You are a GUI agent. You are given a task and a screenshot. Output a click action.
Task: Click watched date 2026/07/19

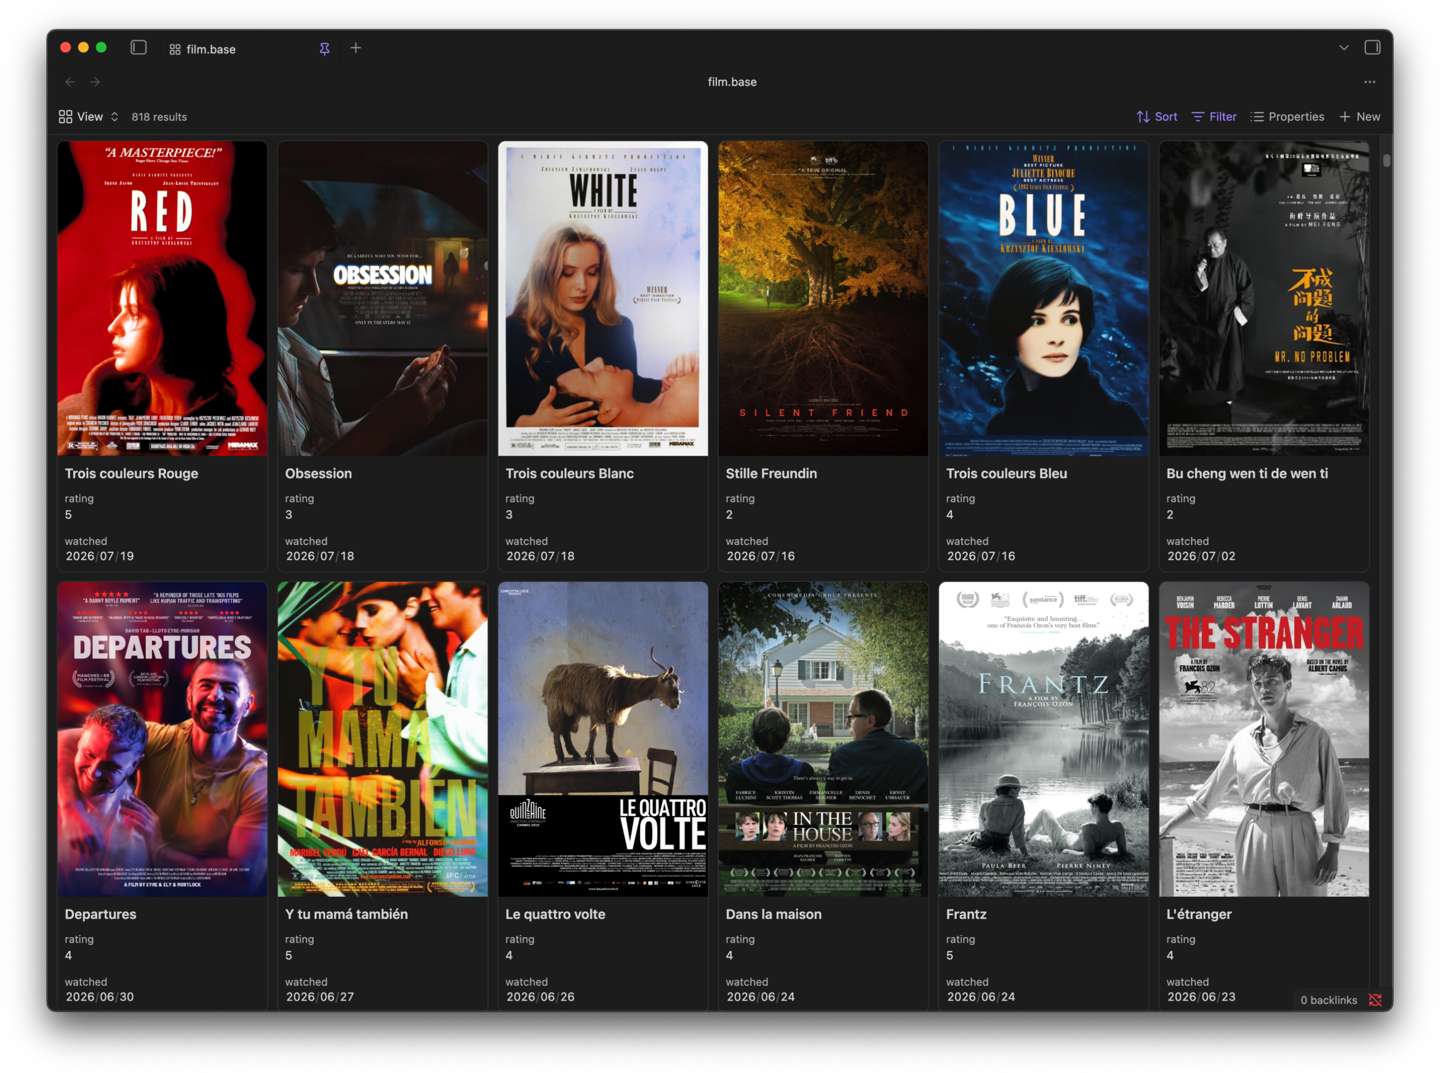point(100,556)
